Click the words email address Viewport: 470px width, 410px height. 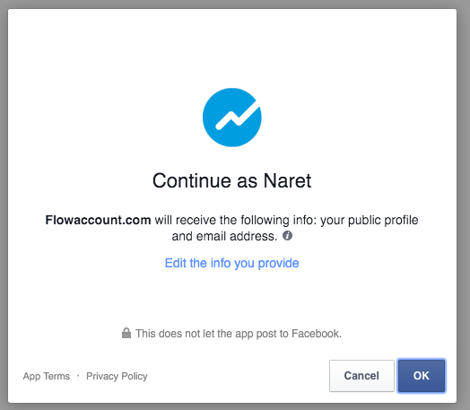[x=235, y=237]
